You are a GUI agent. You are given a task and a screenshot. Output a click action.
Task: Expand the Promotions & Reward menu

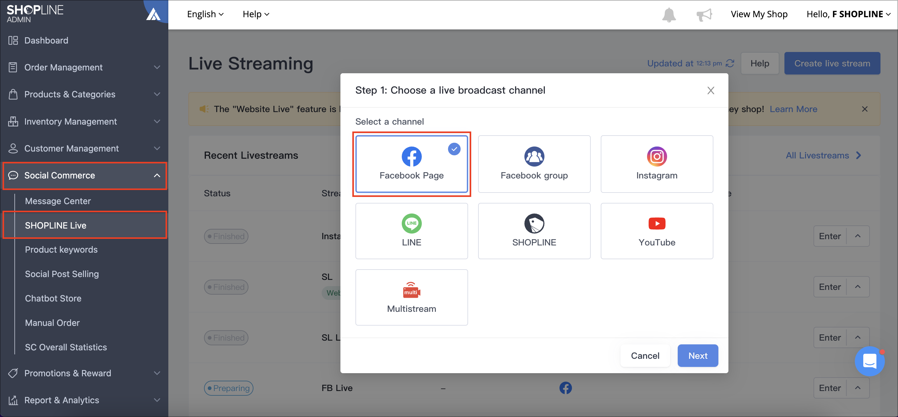pos(157,373)
